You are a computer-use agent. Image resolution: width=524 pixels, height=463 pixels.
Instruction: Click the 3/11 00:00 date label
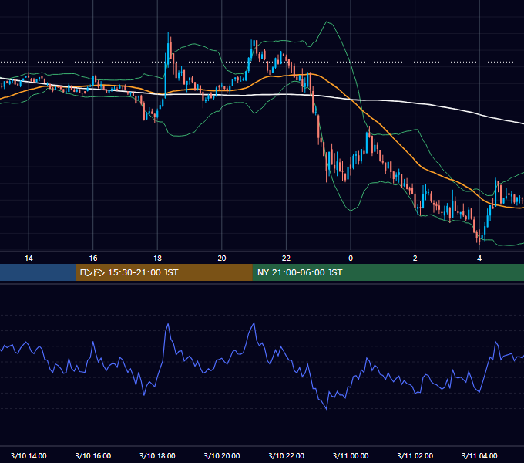click(x=351, y=455)
